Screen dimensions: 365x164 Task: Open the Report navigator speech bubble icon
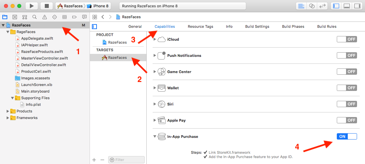(x=85, y=17)
